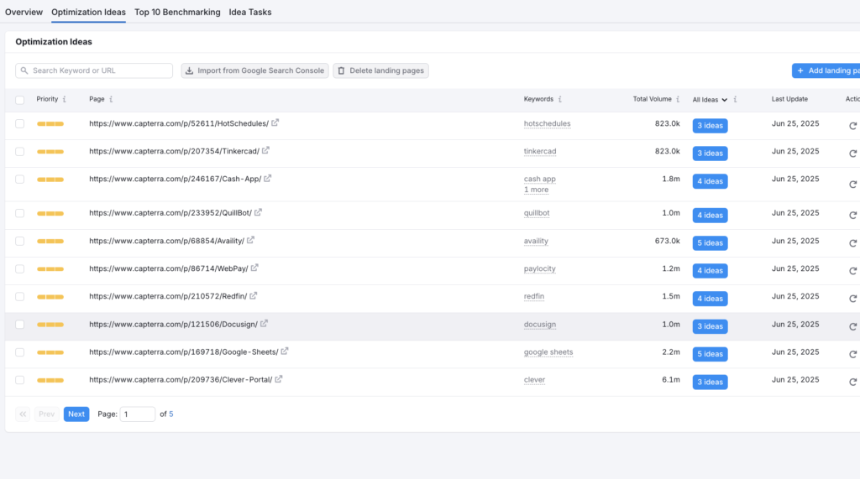Switch to the Overview tab

point(24,12)
